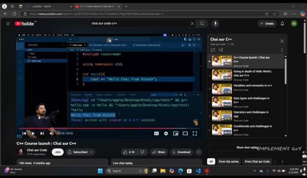307x178 pixels.
Task: Switch to youtube - Search browser tab
Action: pos(49,7)
